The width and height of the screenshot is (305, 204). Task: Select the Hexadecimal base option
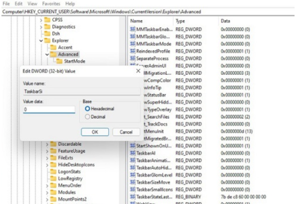[x=87, y=109]
